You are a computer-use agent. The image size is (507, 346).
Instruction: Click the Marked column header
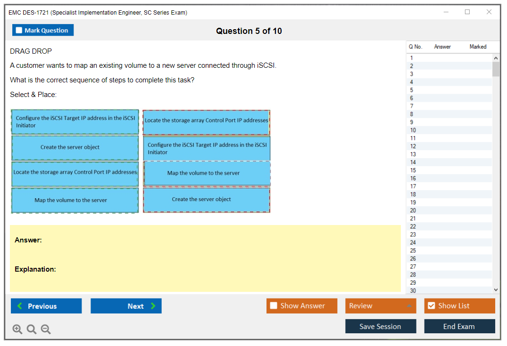(478, 47)
